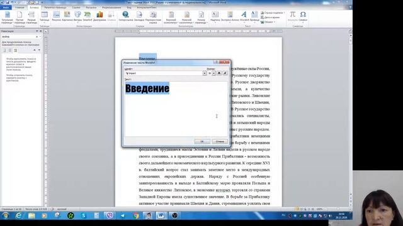
Task: Open the WordArt gallery in ribbon
Action: [x=244, y=16]
